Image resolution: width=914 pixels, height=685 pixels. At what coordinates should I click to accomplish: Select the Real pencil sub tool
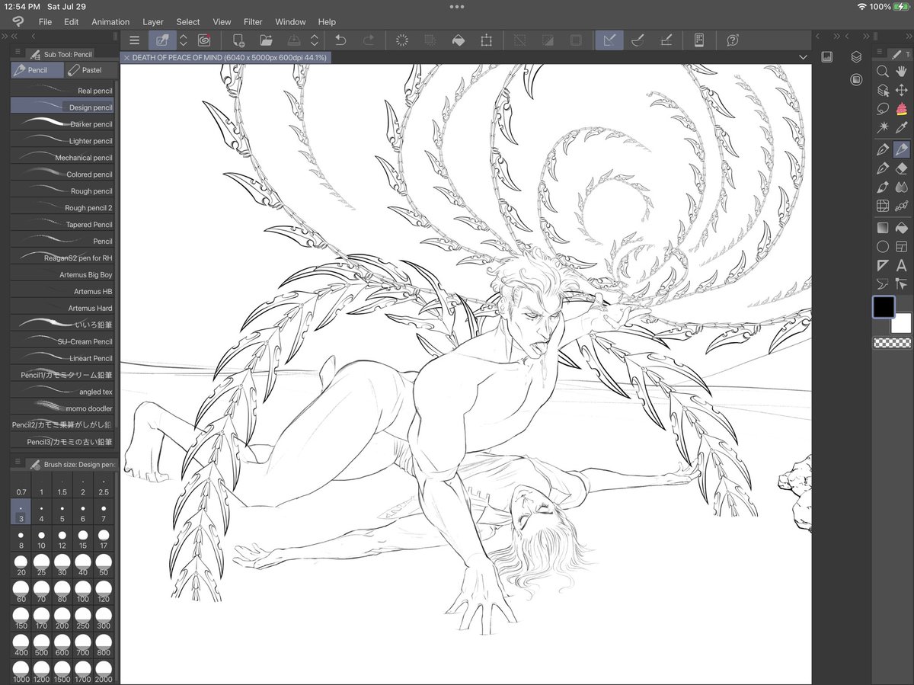(x=62, y=91)
